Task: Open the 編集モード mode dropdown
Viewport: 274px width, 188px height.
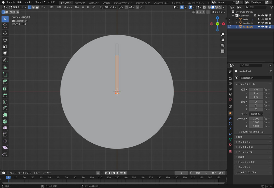Action: click(x=18, y=7)
